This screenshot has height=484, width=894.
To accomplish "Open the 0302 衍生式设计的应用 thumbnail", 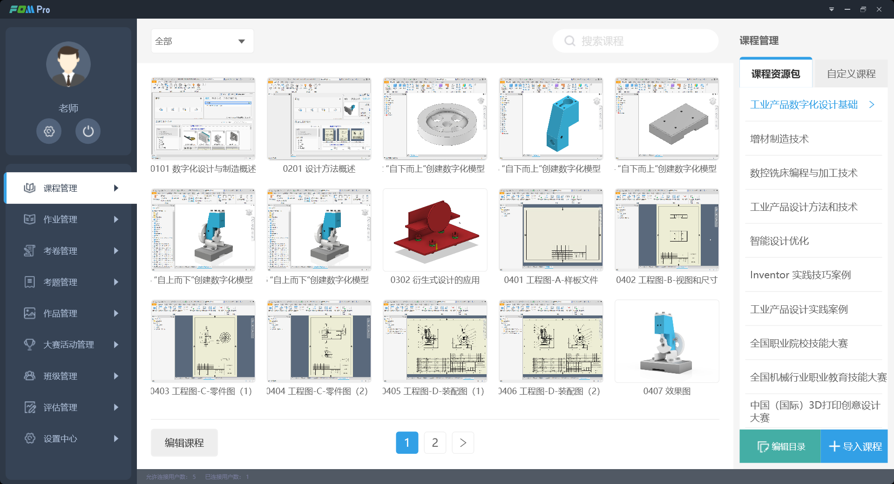I will (435, 230).
